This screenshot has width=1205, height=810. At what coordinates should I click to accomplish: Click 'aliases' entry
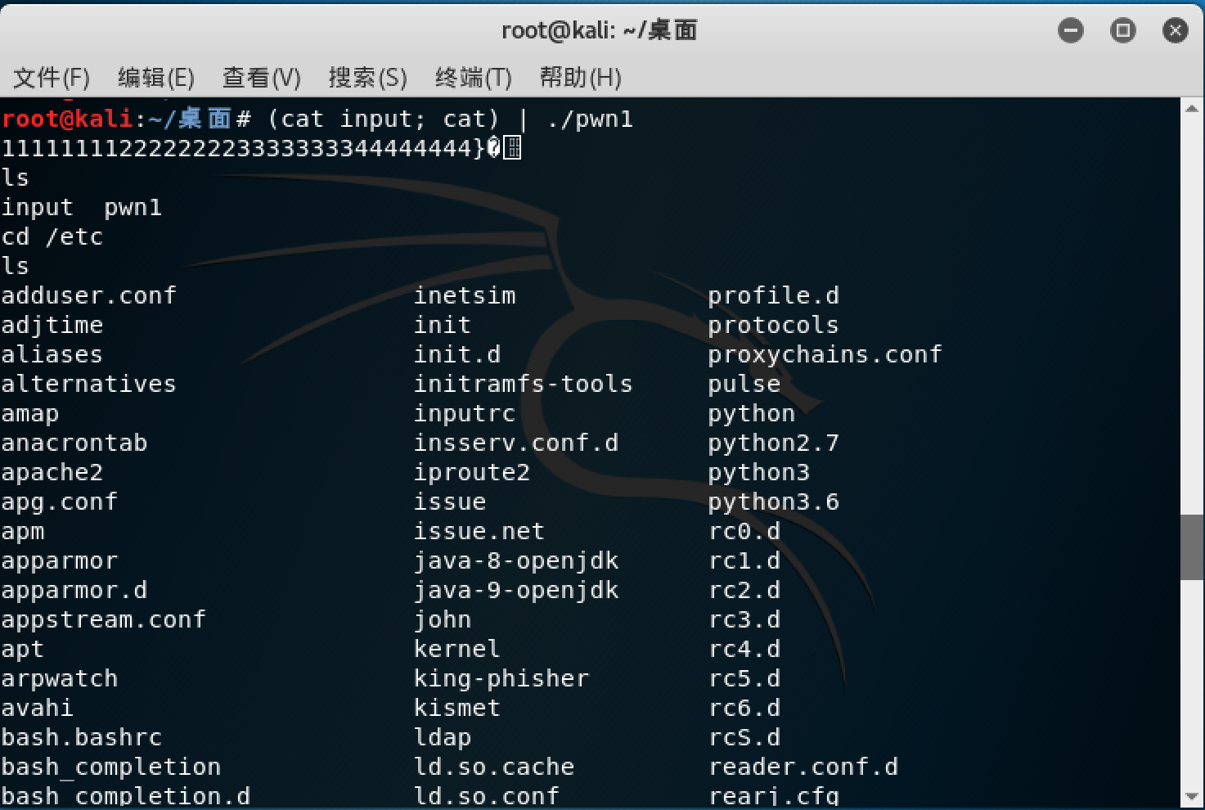pos(52,354)
